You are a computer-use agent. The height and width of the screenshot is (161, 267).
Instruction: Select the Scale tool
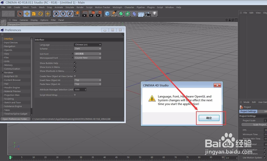34,14
